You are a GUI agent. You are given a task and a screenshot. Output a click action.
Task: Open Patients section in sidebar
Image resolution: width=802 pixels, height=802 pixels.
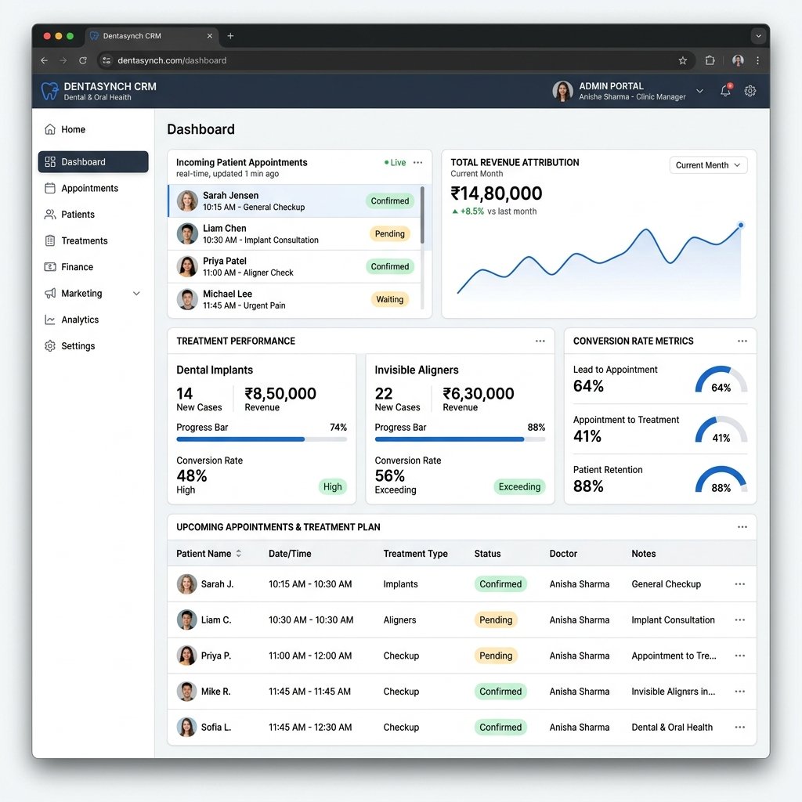click(93, 215)
